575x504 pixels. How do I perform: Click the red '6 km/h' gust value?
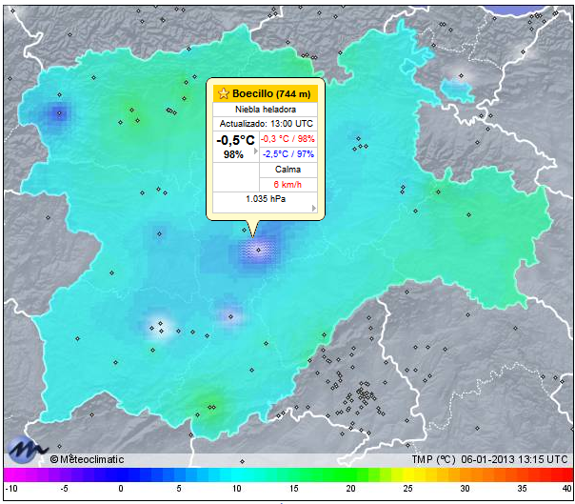click(x=287, y=185)
